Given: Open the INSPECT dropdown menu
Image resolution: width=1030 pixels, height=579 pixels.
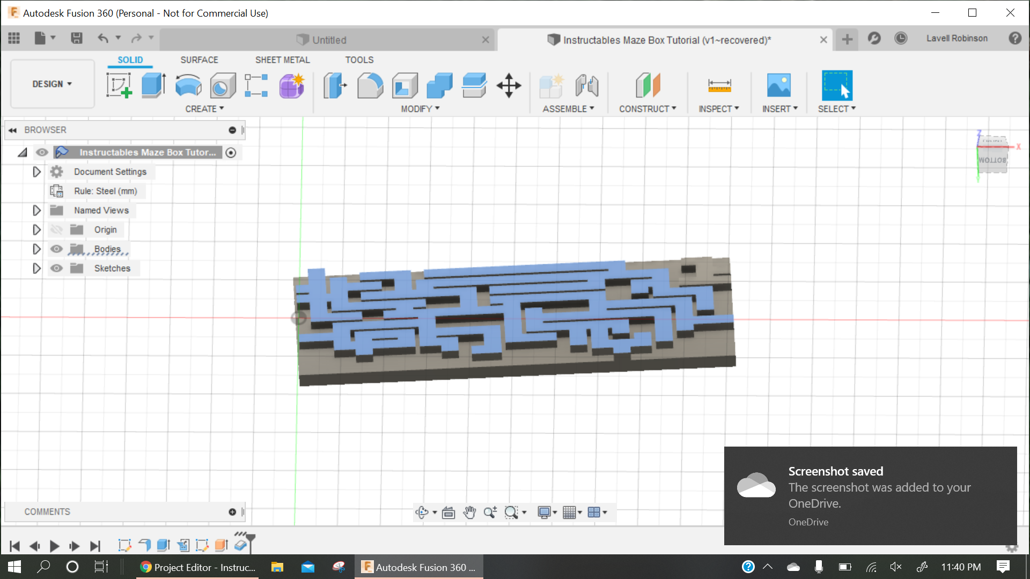Looking at the screenshot, I should pos(719,109).
